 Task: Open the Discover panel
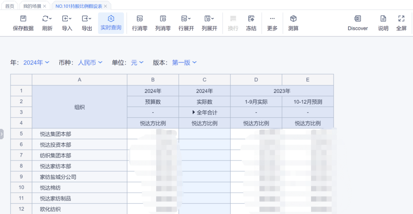coord(357,19)
